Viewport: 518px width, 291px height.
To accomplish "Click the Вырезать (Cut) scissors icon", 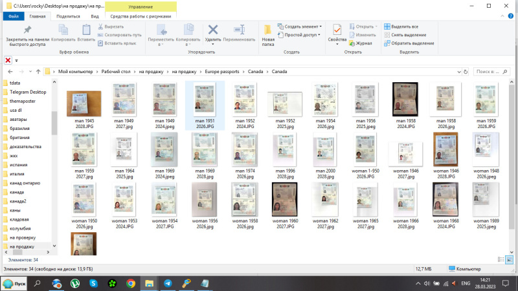I will point(100,27).
